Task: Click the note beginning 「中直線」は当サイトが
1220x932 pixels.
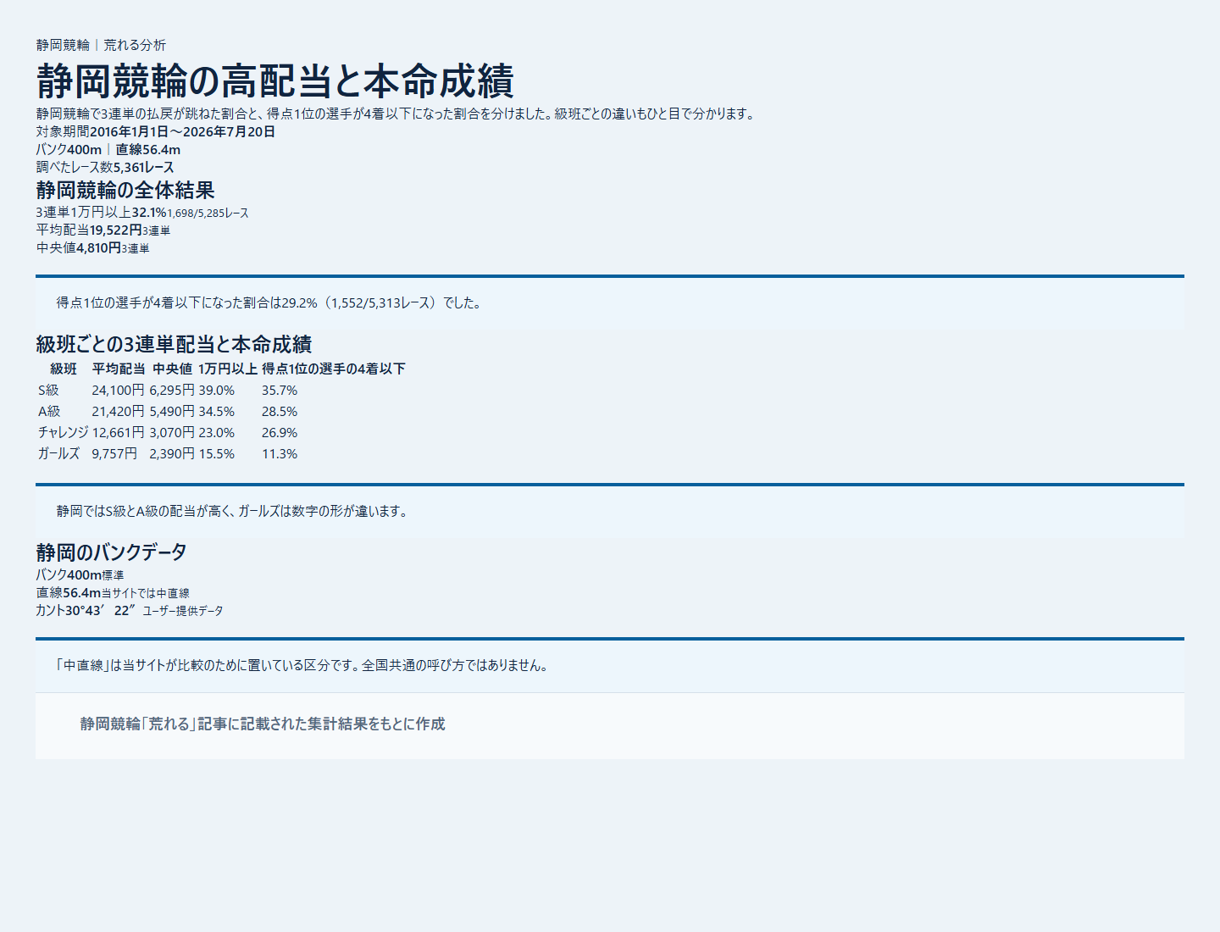Action: (302, 666)
